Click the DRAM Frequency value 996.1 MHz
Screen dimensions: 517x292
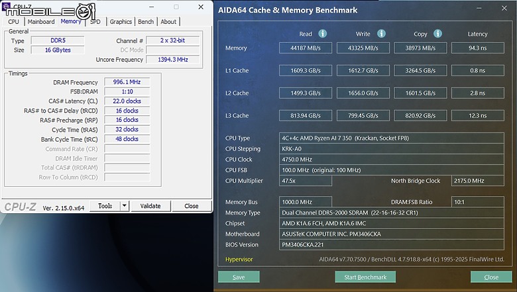coord(127,82)
